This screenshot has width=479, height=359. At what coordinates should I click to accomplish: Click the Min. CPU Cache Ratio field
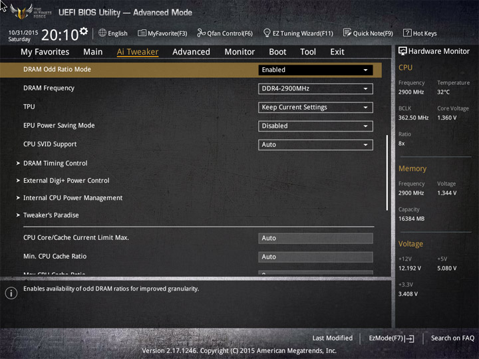coord(315,257)
